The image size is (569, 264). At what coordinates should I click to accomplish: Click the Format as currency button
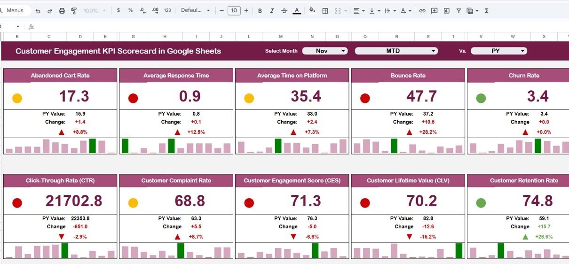tap(118, 11)
